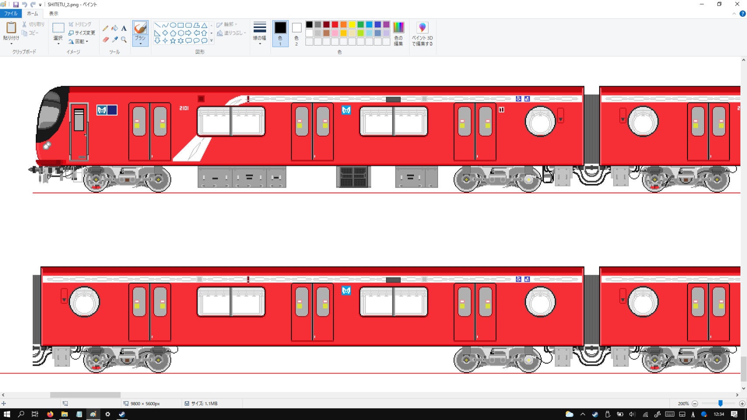Open Paint 3D editing button
This screenshot has height=420, width=747.
(x=422, y=34)
